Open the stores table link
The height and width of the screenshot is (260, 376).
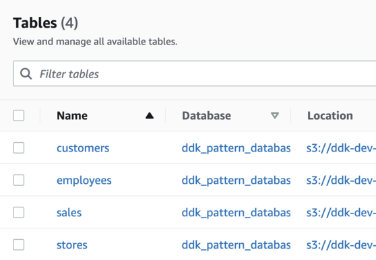pyautogui.click(x=72, y=245)
